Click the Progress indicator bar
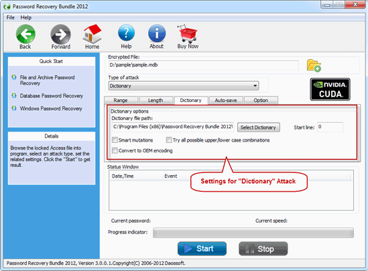368x271 pixels. (x=253, y=233)
